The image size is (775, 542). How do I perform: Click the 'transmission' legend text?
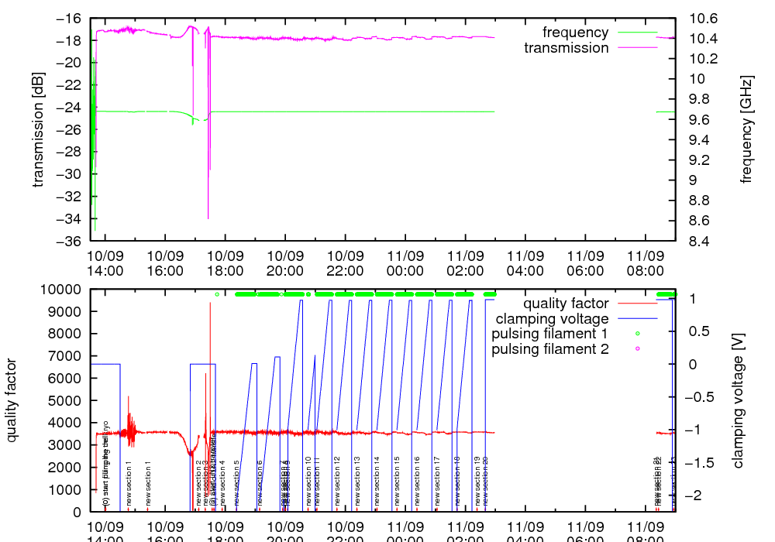pos(567,48)
